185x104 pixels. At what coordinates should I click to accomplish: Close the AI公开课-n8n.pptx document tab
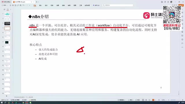coord(34,2)
